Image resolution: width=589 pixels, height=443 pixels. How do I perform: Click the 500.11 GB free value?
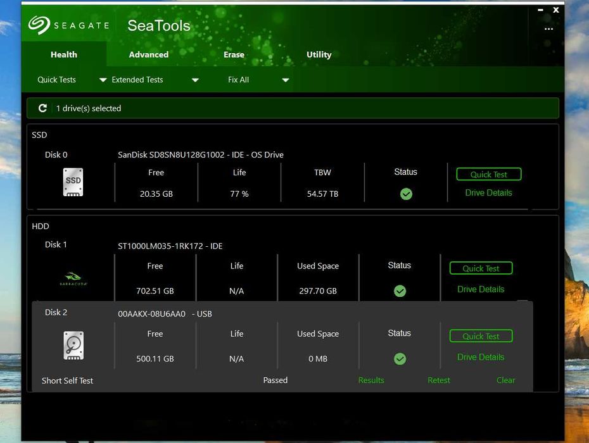click(155, 359)
